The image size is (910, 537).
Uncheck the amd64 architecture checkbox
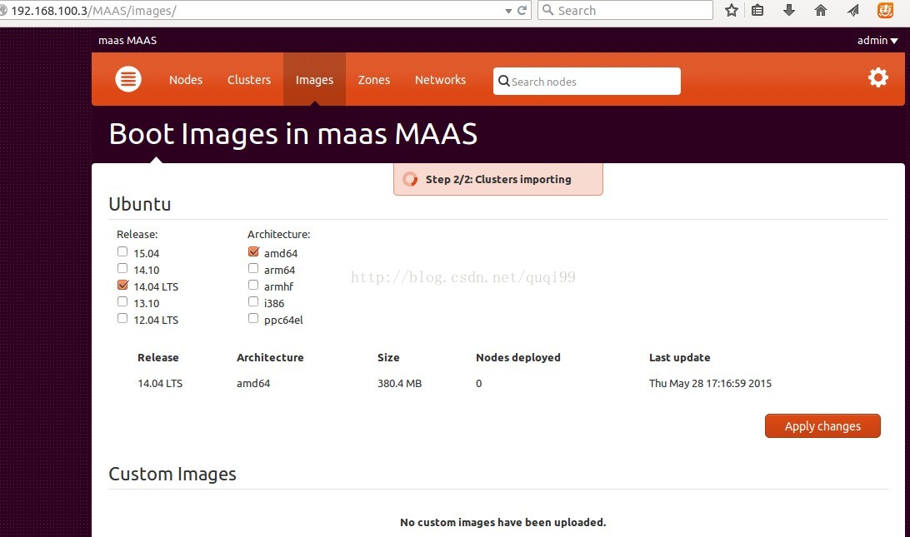253,251
